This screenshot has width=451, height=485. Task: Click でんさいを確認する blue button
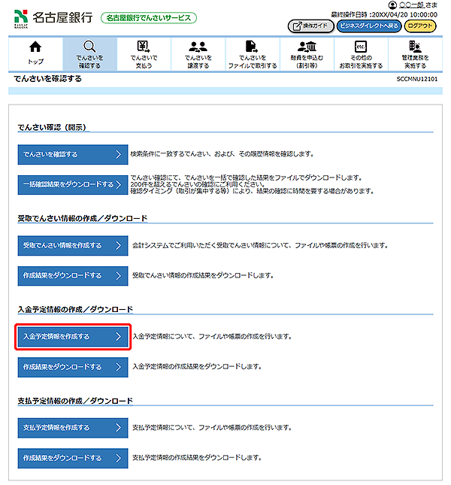(73, 154)
